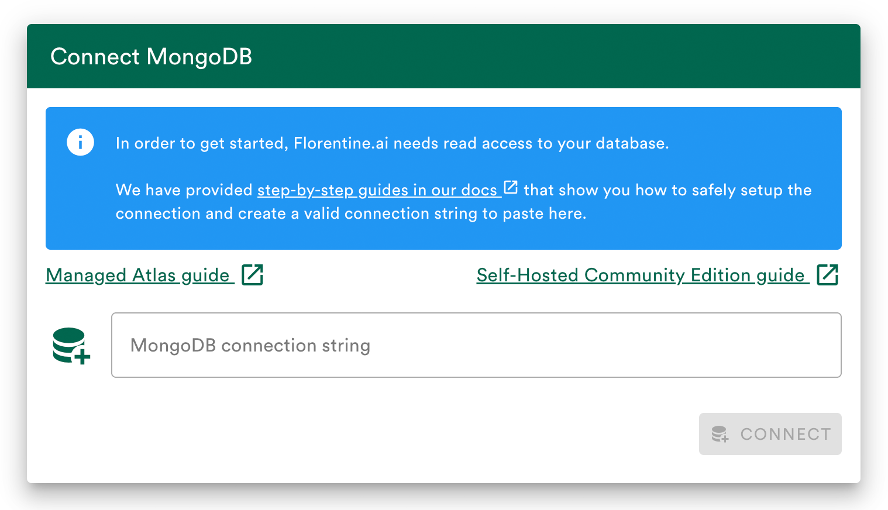Open the Managed Atlas guide

(x=138, y=275)
